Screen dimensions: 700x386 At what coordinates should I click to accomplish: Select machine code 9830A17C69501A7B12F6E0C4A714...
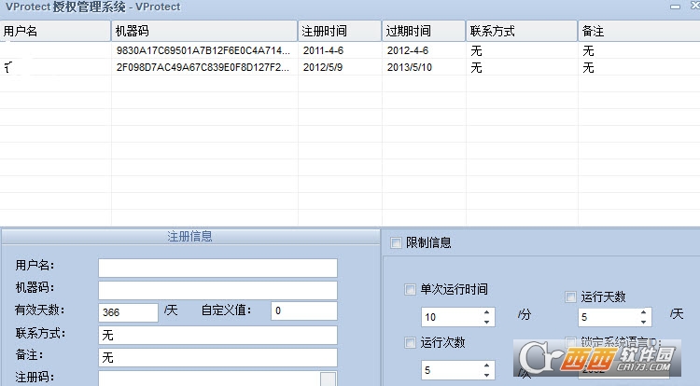(203, 50)
